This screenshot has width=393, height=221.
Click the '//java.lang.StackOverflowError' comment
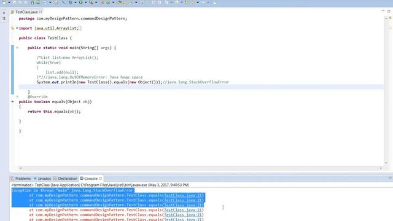[196, 82]
